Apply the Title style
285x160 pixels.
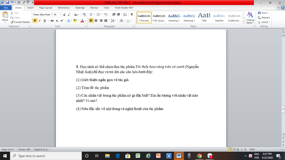pos(204,17)
